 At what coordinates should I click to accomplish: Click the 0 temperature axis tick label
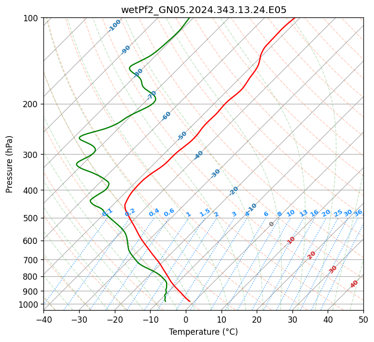point(186,319)
